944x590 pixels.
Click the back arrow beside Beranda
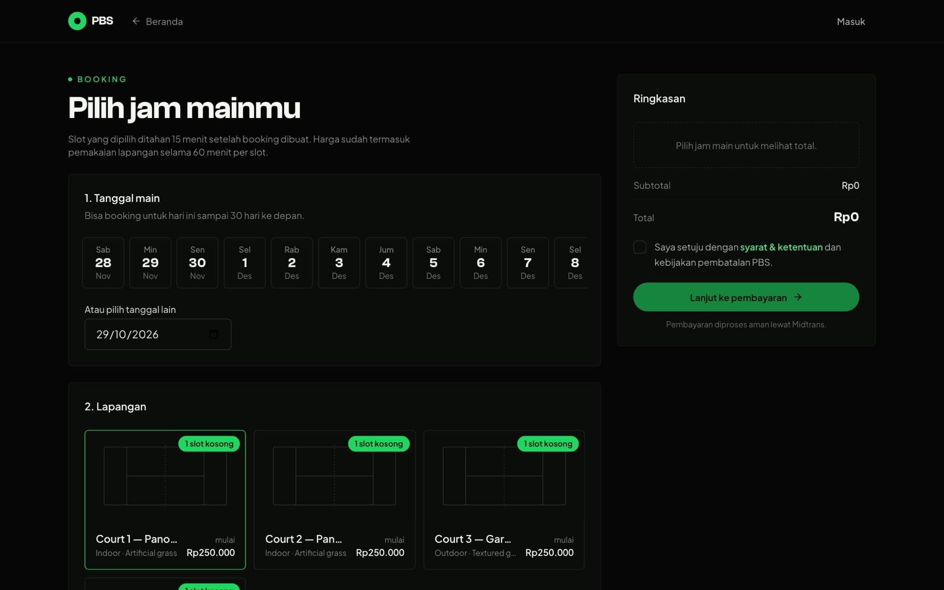click(x=136, y=21)
